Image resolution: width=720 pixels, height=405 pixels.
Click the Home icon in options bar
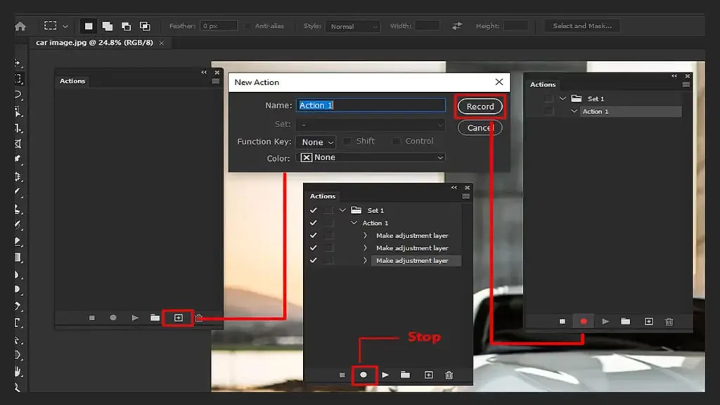click(x=20, y=26)
